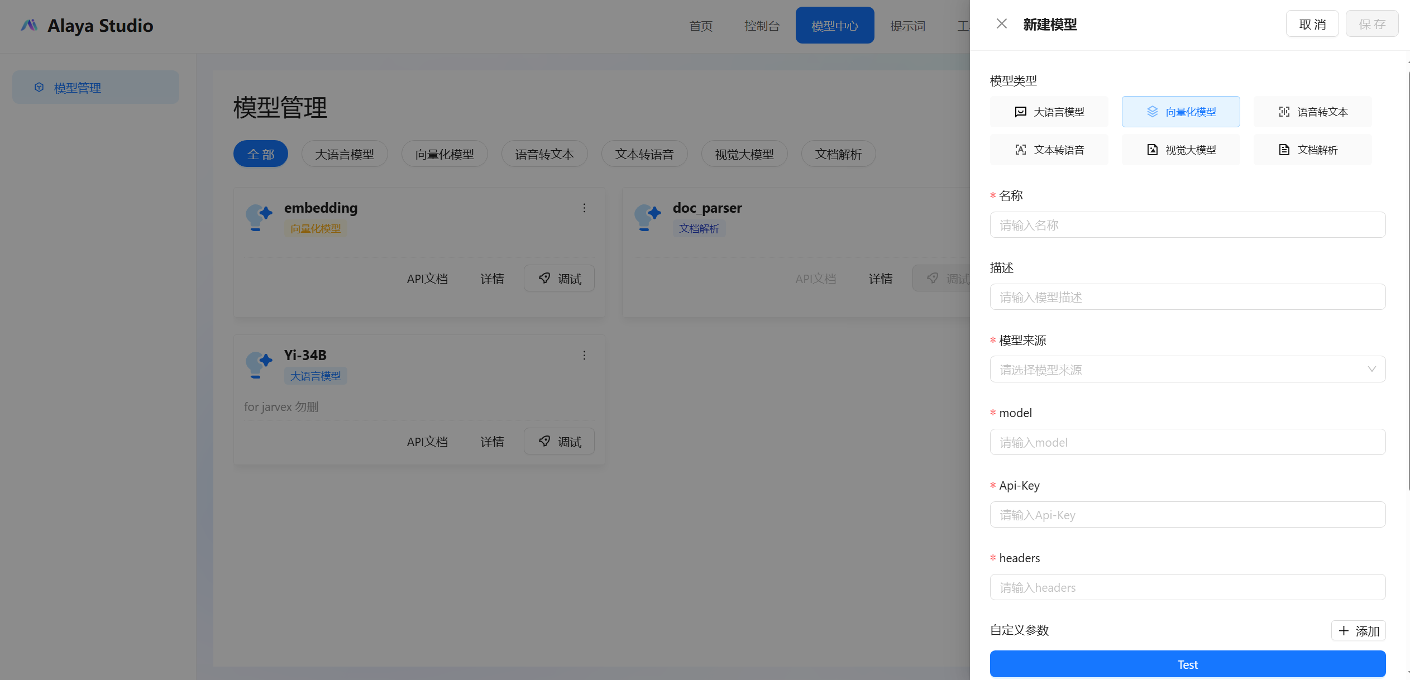Screen dimensions: 1410x680
Task: Click the Alaya Studio logo icon
Action: click(x=29, y=25)
